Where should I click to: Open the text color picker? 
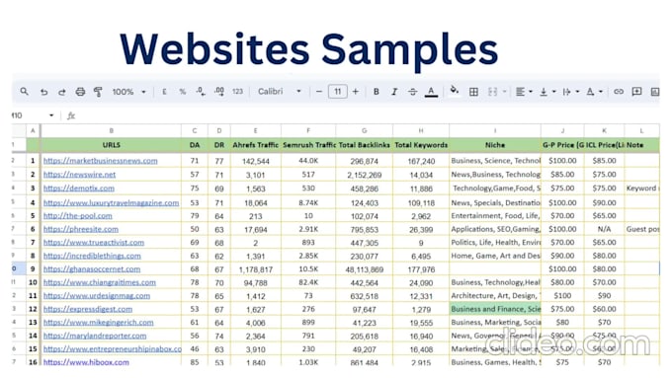(x=431, y=92)
